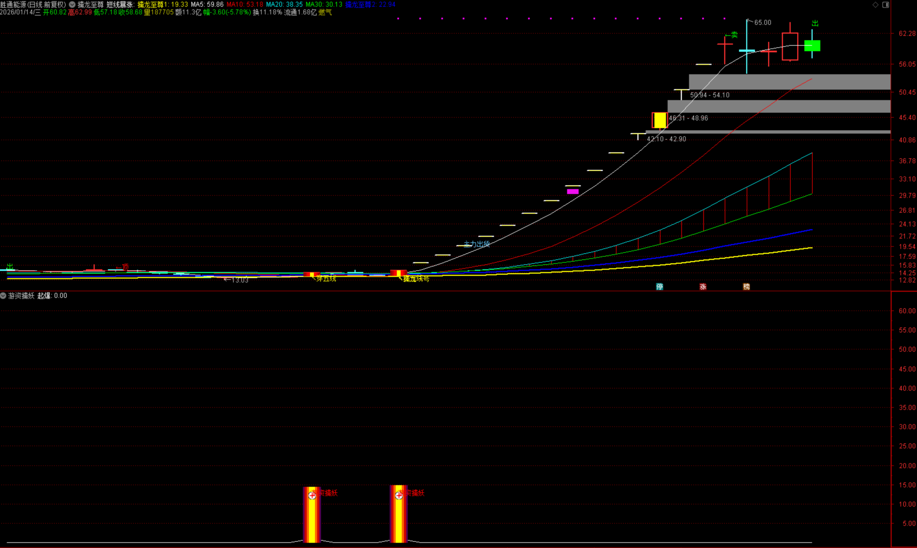The height and width of the screenshot is (548, 917).
Task: Click the second 游资擒妖 plus marker
Action: (x=399, y=496)
